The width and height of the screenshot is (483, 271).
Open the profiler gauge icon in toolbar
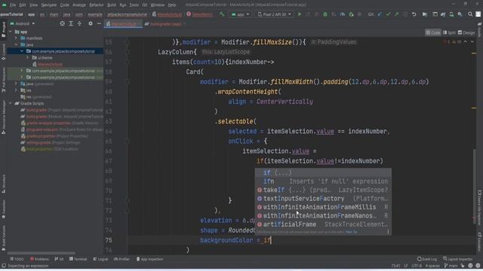pyautogui.click(x=342, y=14)
